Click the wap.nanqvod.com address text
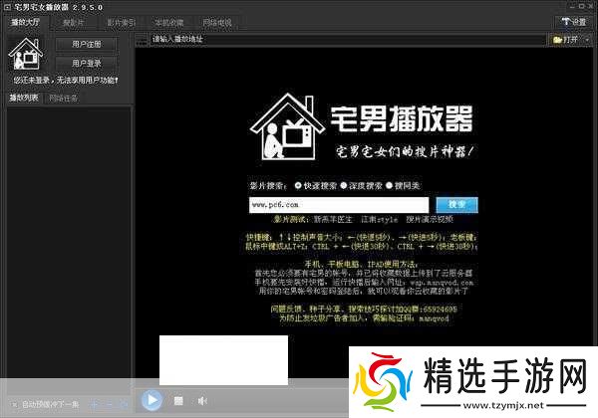The image size is (598, 418). 442,283
